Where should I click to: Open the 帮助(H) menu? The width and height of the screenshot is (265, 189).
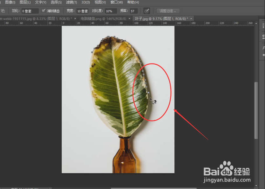[133, 2]
